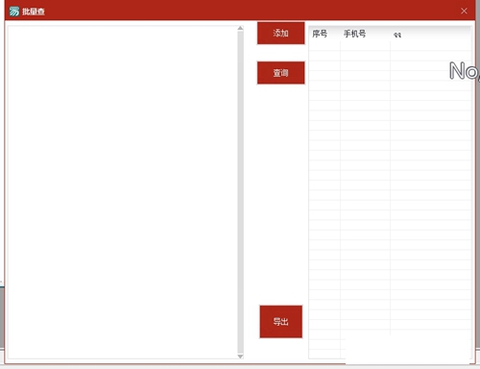The height and width of the screenshot is (369, 480).
Task: Focus the large empty text input area
Action: click(x=123, y=192)
